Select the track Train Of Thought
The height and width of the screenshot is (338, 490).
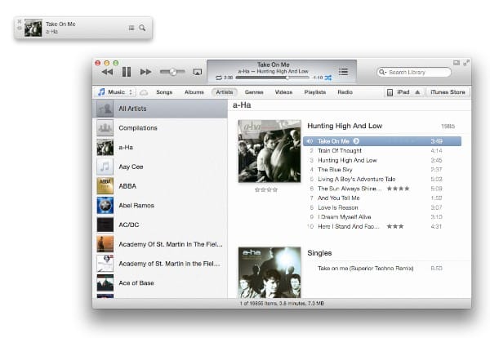[x=382, y=151]
